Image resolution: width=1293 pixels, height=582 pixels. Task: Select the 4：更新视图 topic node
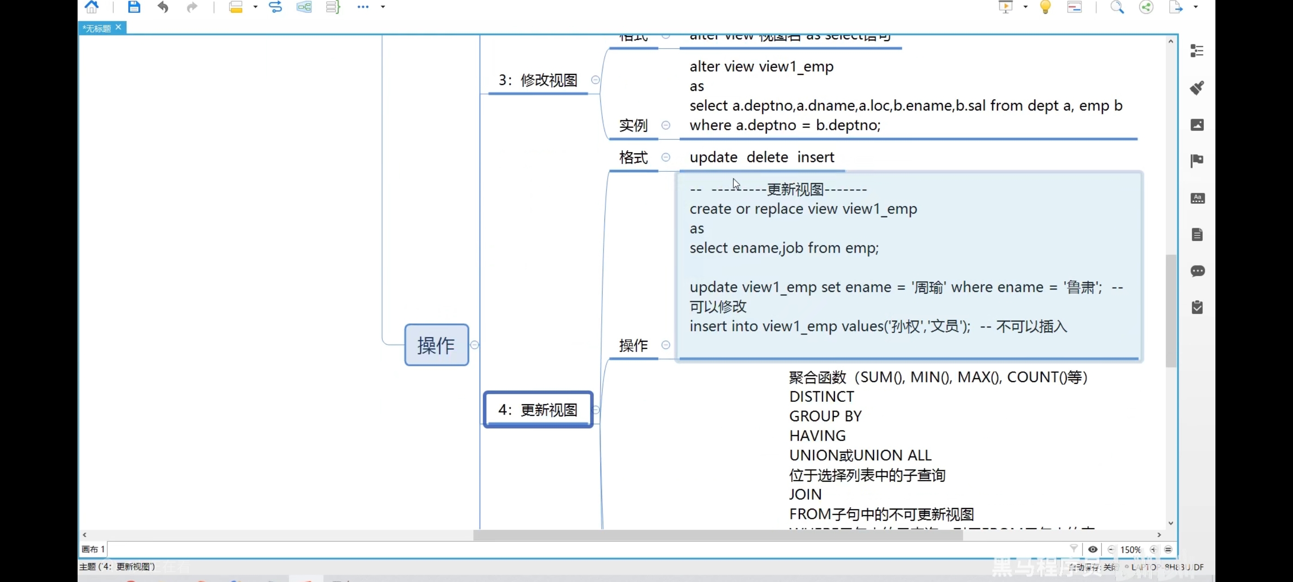538,410
